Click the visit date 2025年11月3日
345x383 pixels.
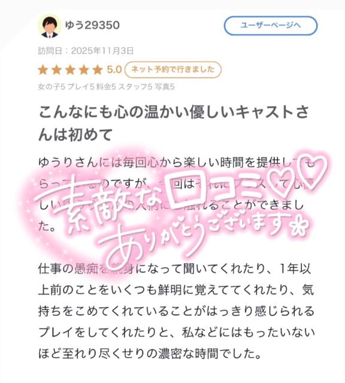tap(102, 51)
